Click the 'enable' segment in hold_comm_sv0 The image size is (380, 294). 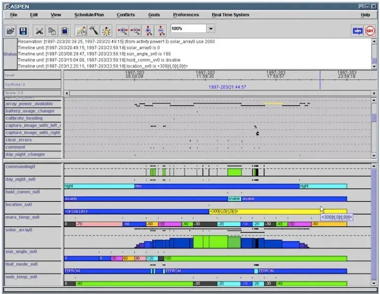235,199
